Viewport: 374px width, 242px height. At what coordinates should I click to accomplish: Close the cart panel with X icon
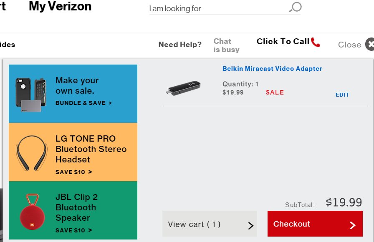click(x=370, y=44)
